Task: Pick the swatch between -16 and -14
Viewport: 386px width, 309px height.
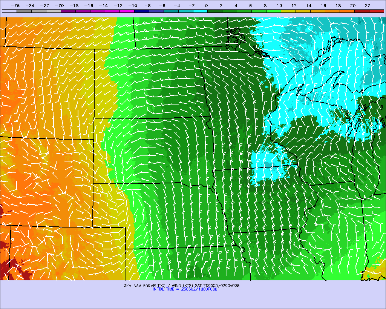Action: coord(98,11)
